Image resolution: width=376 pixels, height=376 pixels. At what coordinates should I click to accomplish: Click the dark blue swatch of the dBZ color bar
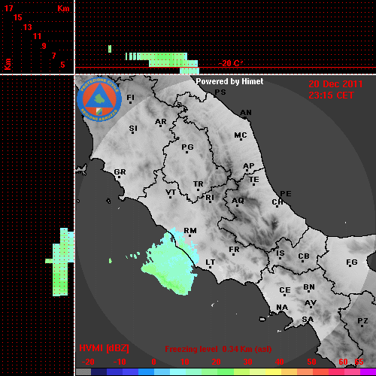(99, 372)
